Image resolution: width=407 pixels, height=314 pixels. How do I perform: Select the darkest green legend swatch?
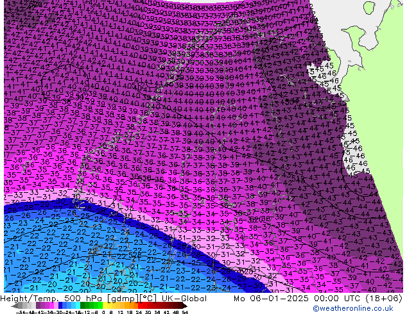pos(83,305)
